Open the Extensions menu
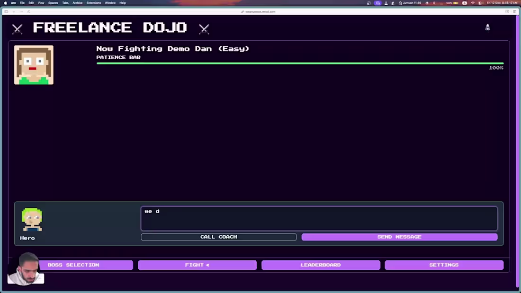 point(93,2)
